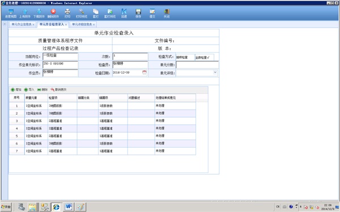Click the 撤销更改 undo changes button
340x212 pixels.
click(58, 89)
